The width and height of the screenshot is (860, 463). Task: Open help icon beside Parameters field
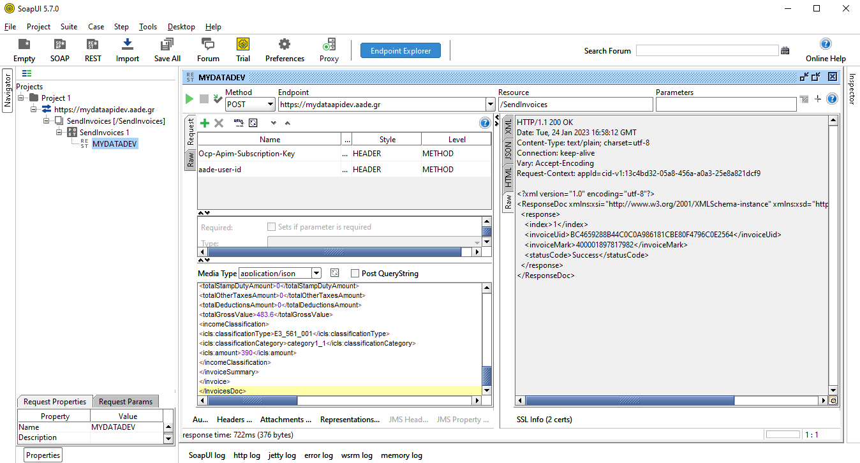coord(832,99)
